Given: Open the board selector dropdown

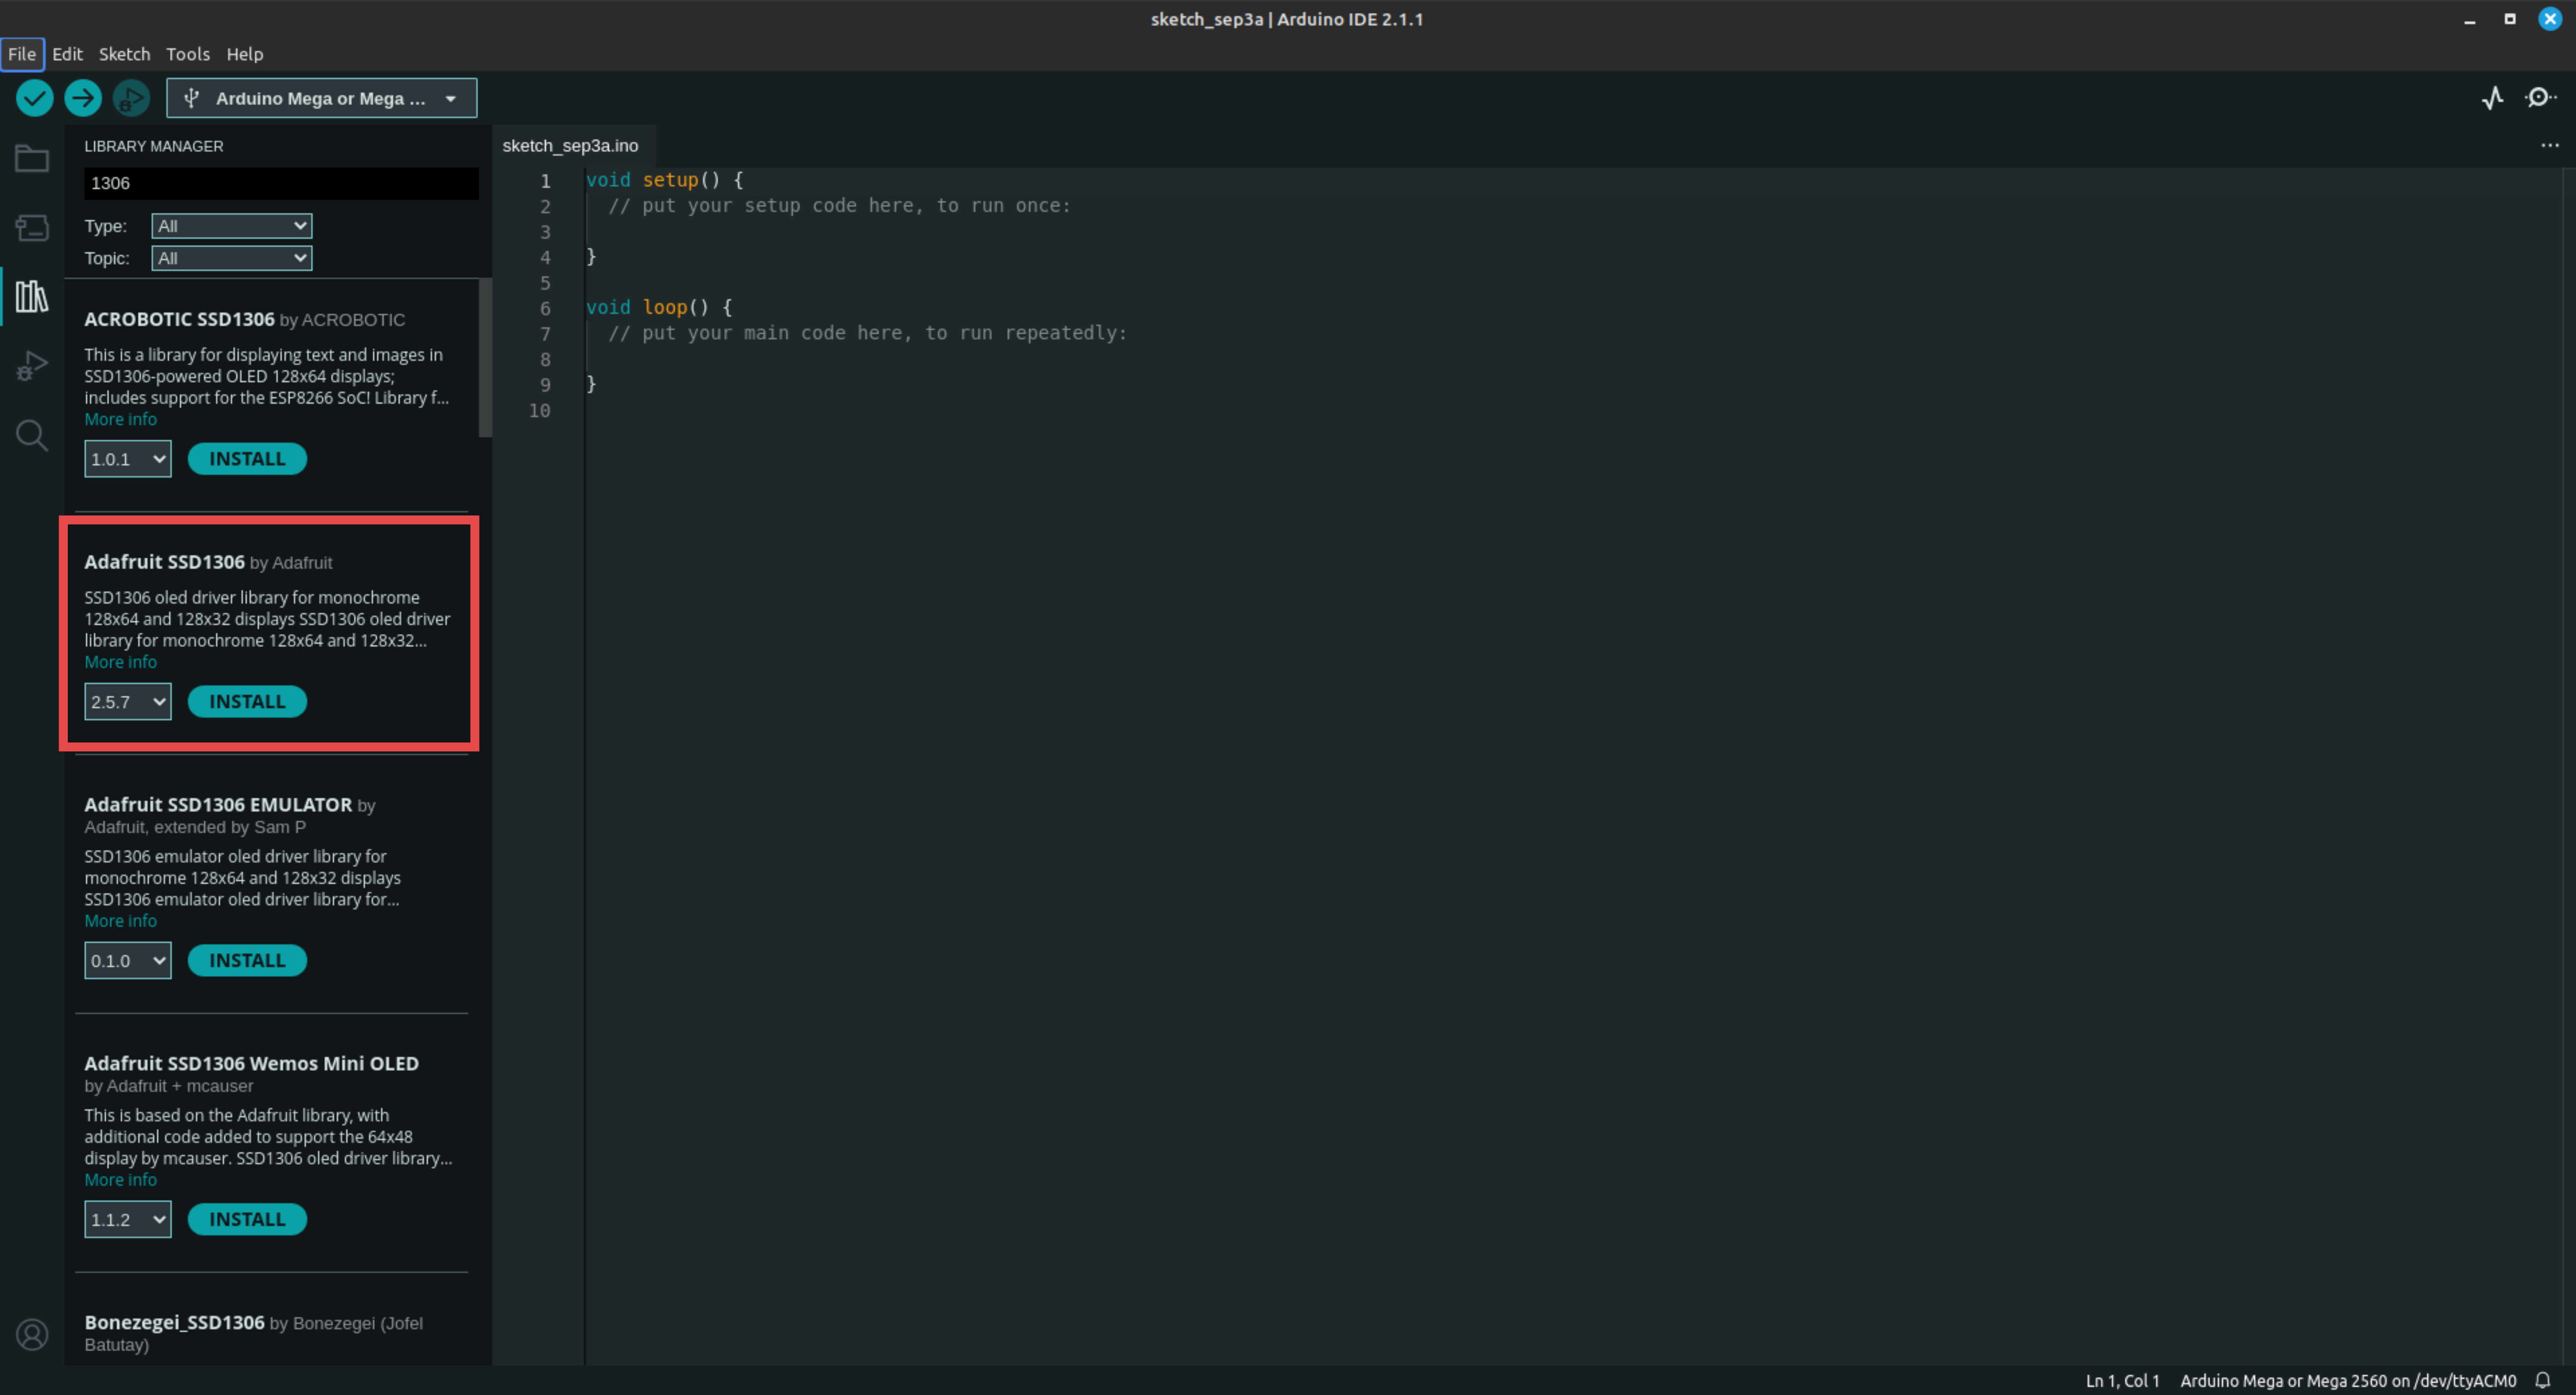Looking at the screenshot, I should 322,98.
